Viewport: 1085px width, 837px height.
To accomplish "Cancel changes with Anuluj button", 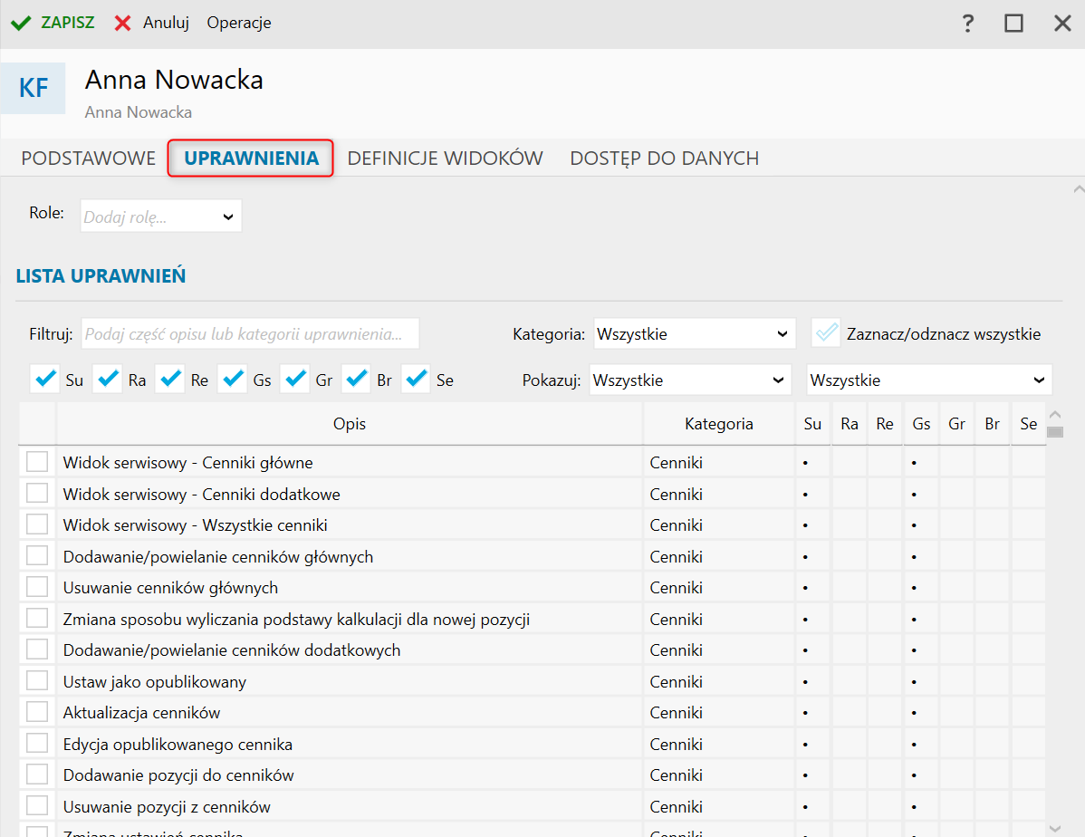I will [x=152, y=23].
